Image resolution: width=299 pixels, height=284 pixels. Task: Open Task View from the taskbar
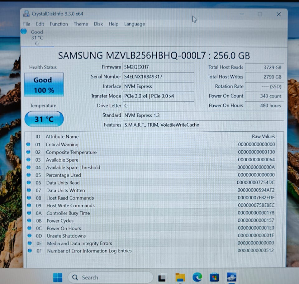(x=162, y=277)
